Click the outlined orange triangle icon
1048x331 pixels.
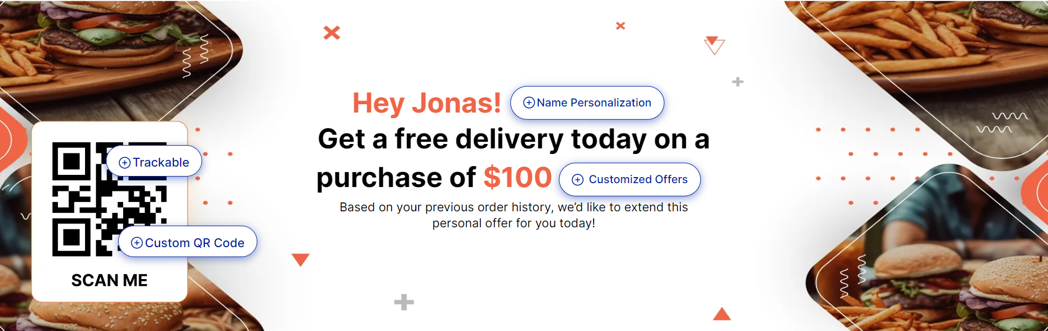tap(714, 45)
